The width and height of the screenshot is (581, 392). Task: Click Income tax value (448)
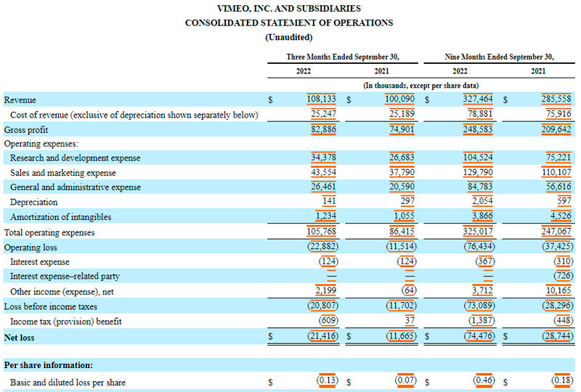564,320
